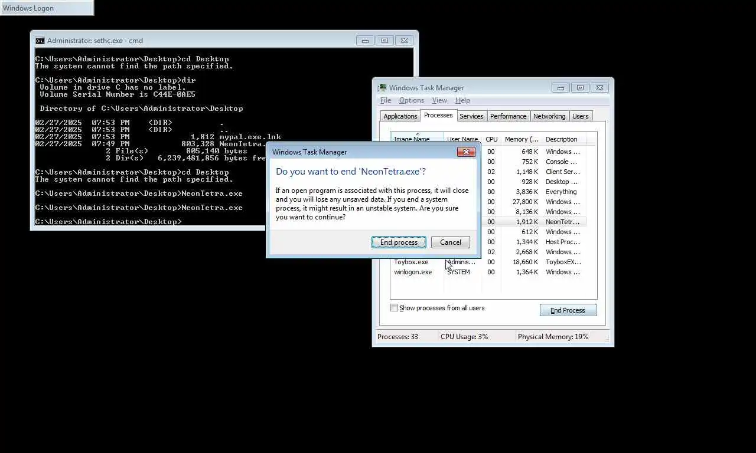Click the Desktop ... description entry
Screen dimensions: 756x453
[562, 182]
